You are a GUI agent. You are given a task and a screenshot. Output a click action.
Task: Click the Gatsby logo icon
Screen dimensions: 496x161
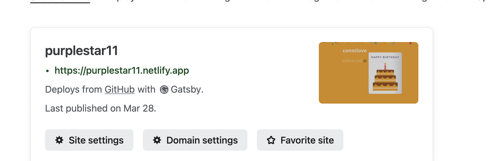point(164,89)
